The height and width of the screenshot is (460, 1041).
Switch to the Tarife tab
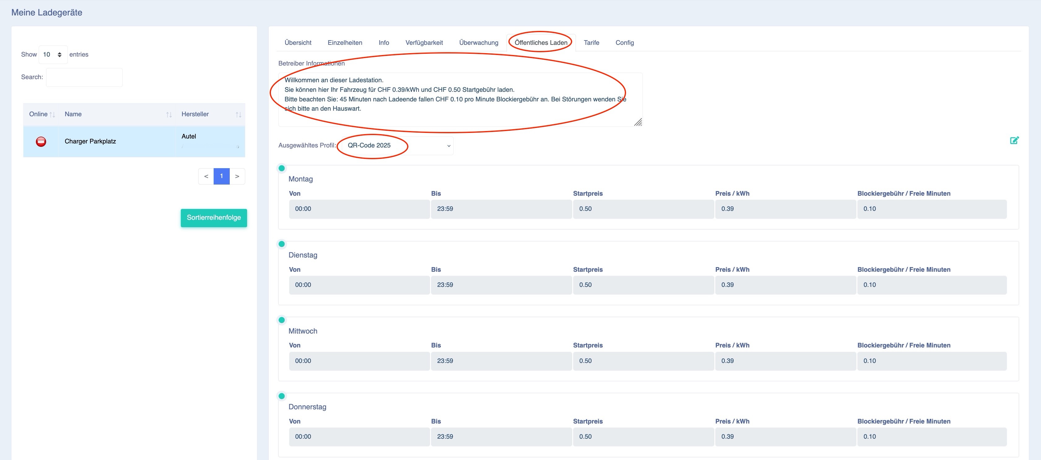(591, 43)
